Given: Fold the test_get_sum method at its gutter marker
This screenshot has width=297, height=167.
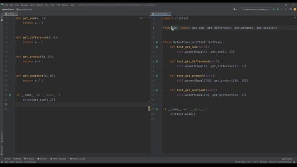Looking at the screenshot, I should [162, 47].
